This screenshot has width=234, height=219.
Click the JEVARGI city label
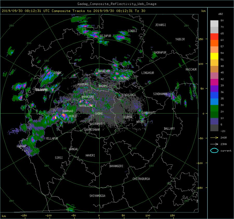(x=160, y=25)
